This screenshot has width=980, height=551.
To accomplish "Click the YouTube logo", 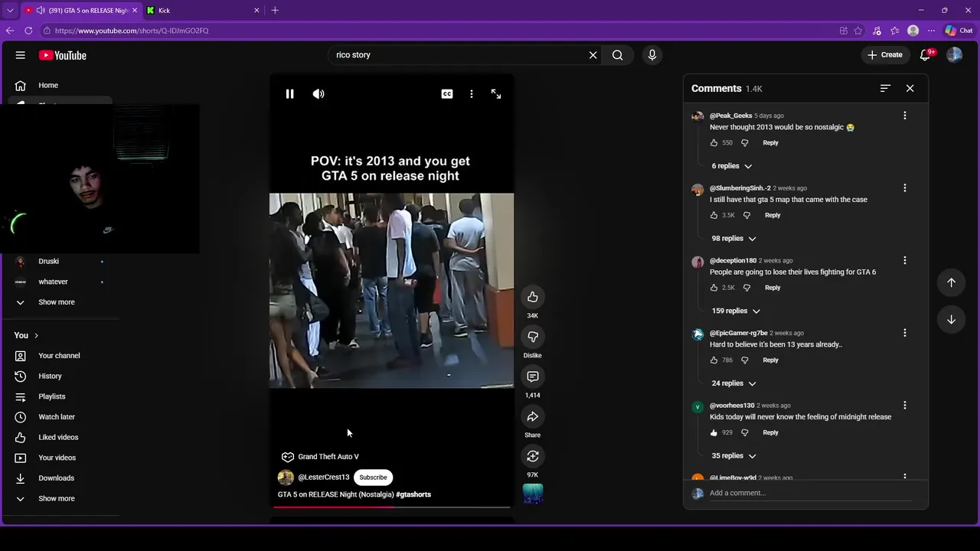I will tap(63, 55).
